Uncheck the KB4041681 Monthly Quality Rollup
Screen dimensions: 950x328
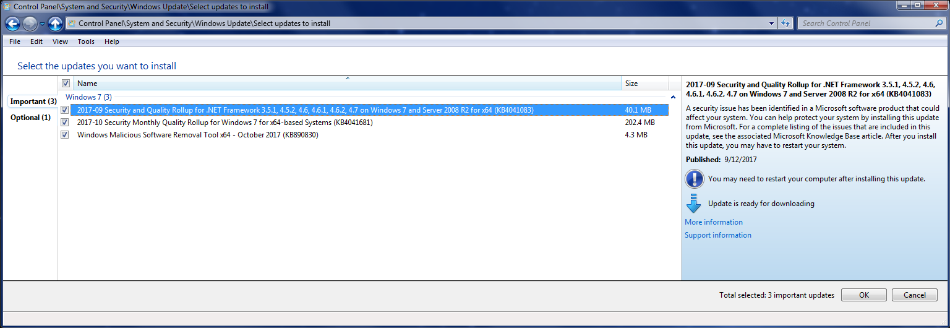pyautogui.click(x=65, y=123)
